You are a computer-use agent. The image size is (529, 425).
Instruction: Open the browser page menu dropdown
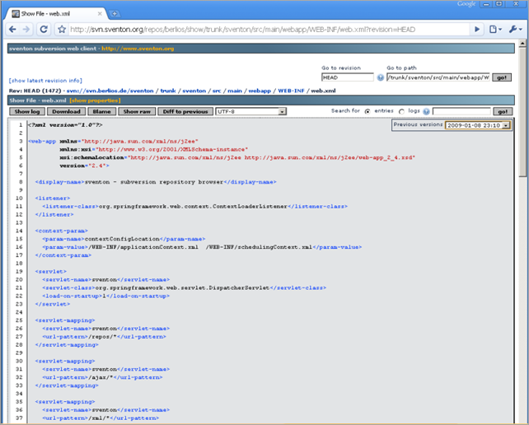click(x=495, y=30)
